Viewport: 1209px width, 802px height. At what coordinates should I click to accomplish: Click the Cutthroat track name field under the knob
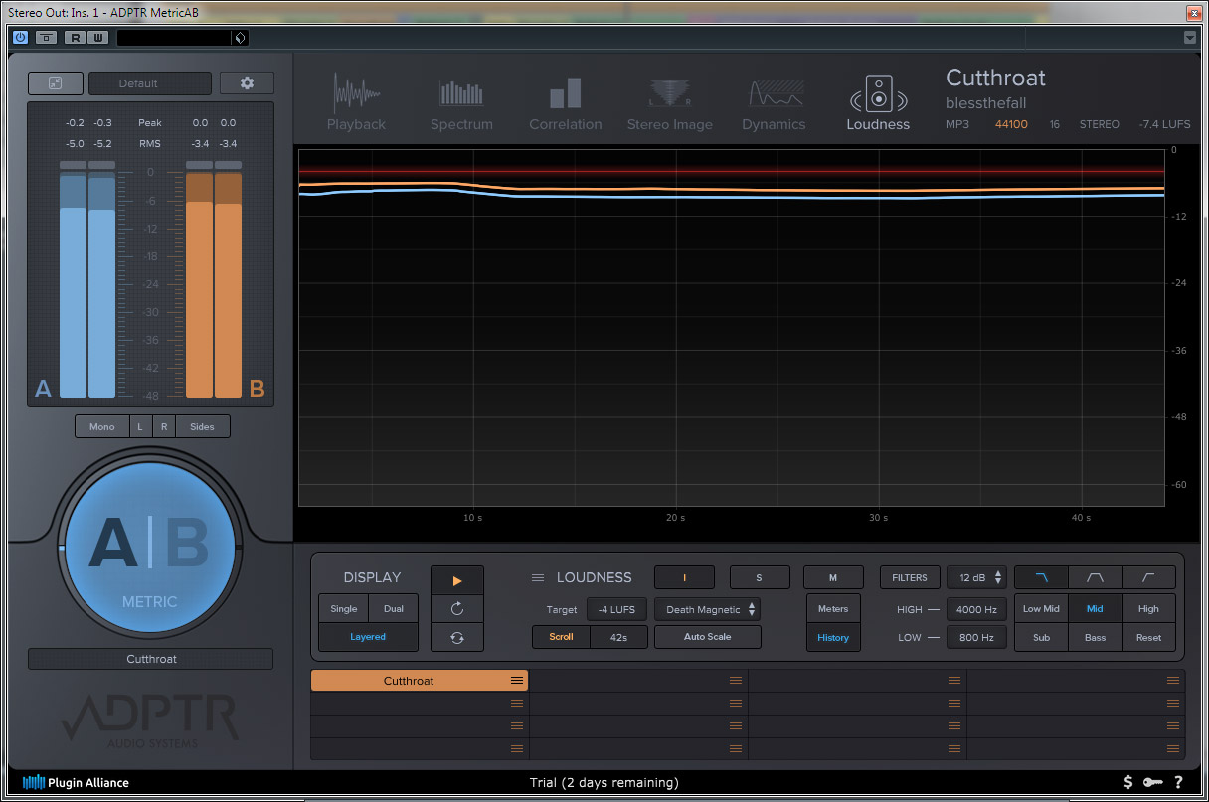[x=150, y=659]
